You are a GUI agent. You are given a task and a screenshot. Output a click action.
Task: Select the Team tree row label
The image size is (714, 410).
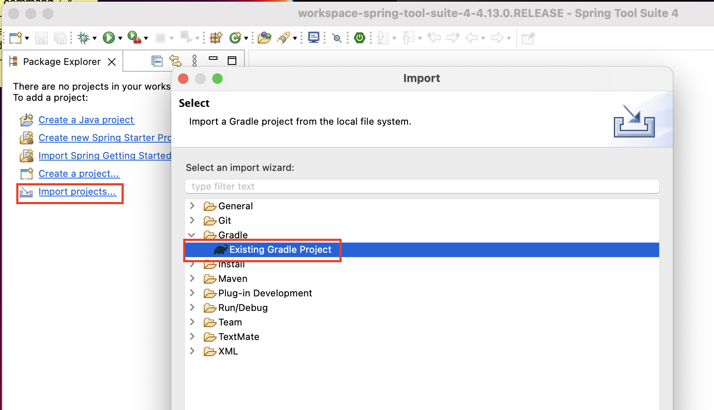point(230,322)
